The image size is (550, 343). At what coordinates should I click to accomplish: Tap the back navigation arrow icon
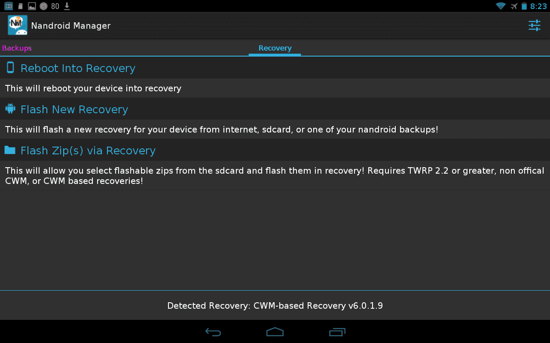(x=213, y=332)
